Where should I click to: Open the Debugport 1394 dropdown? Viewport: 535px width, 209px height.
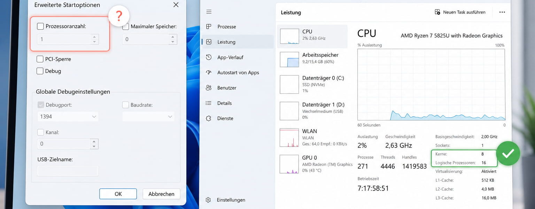tap(68, 116)
